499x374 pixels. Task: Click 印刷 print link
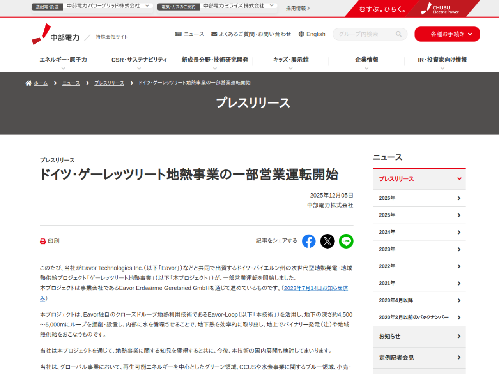click(x=50, y=241)
